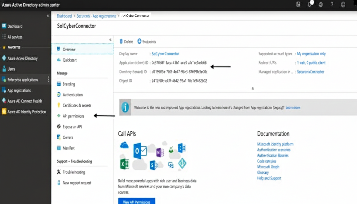Viewport: 357px width, 204px height.
Task: Collapse the left navigation sidebar chevron
Action: click(x=48, y=16)
